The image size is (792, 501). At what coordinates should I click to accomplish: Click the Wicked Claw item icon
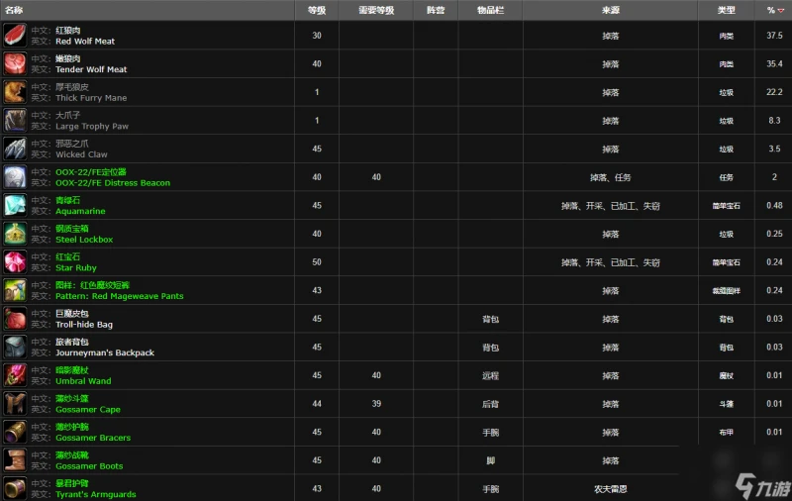coord(15,150)
